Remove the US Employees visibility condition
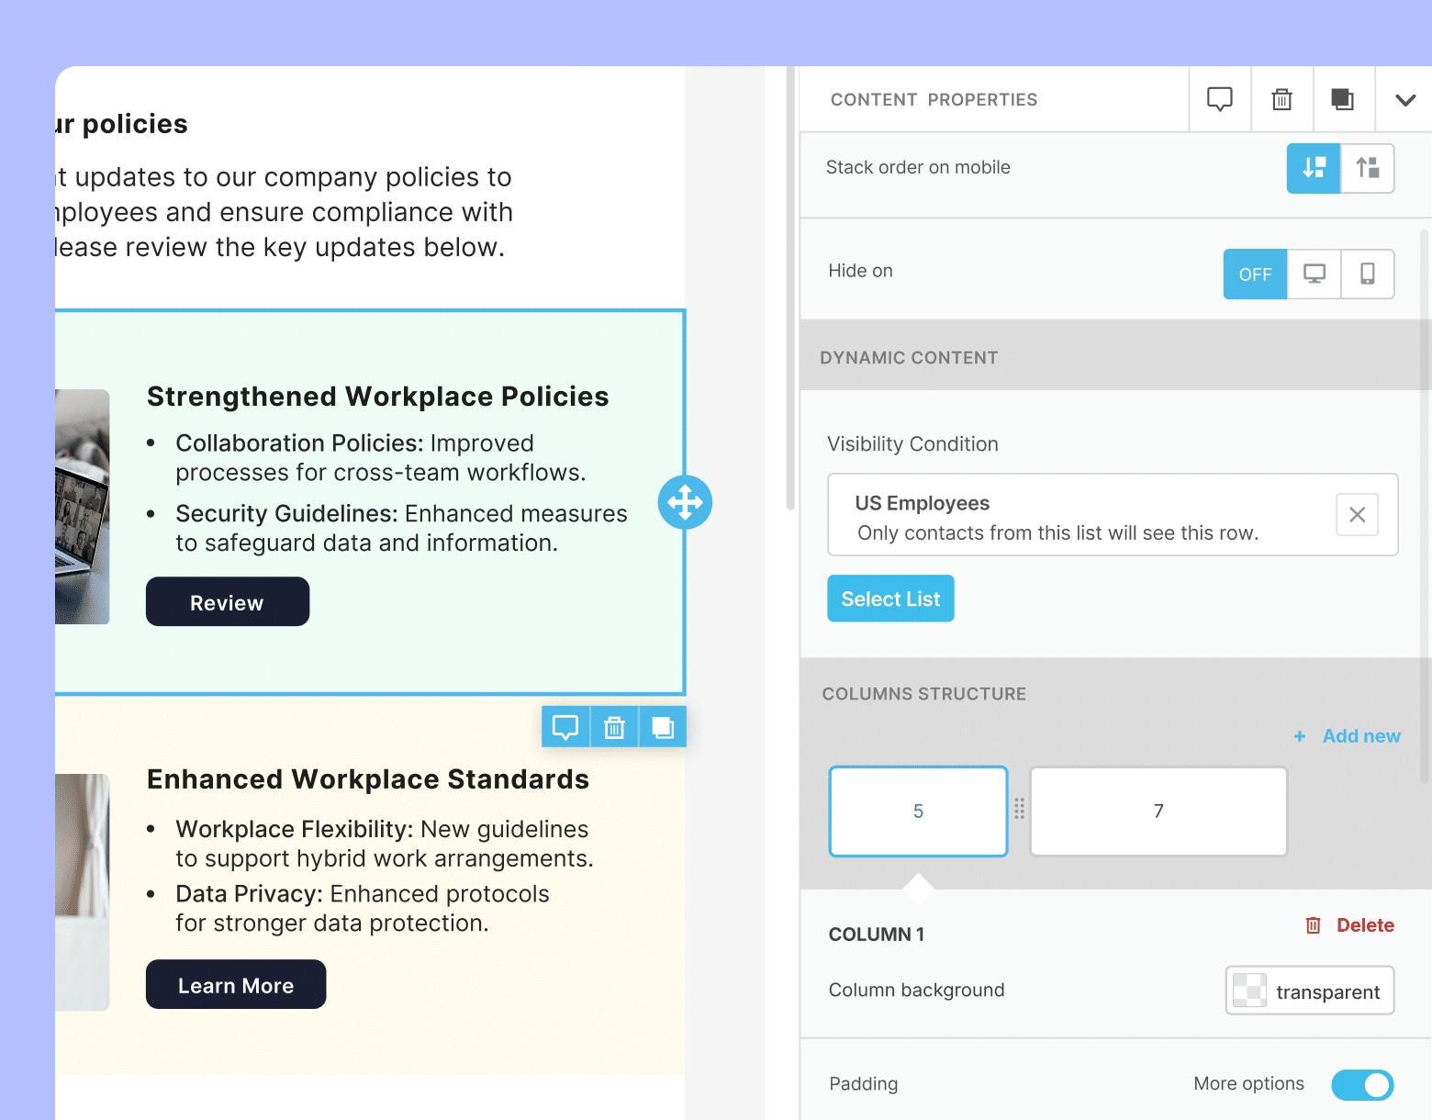The width and height of the screenshot is (1432, 1120). click(x=1357, y=515)
